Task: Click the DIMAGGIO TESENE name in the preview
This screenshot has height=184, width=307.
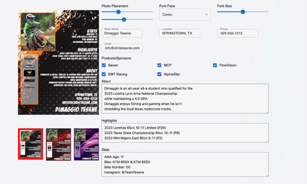Action: pyautogui.click(x=76, y=110)
